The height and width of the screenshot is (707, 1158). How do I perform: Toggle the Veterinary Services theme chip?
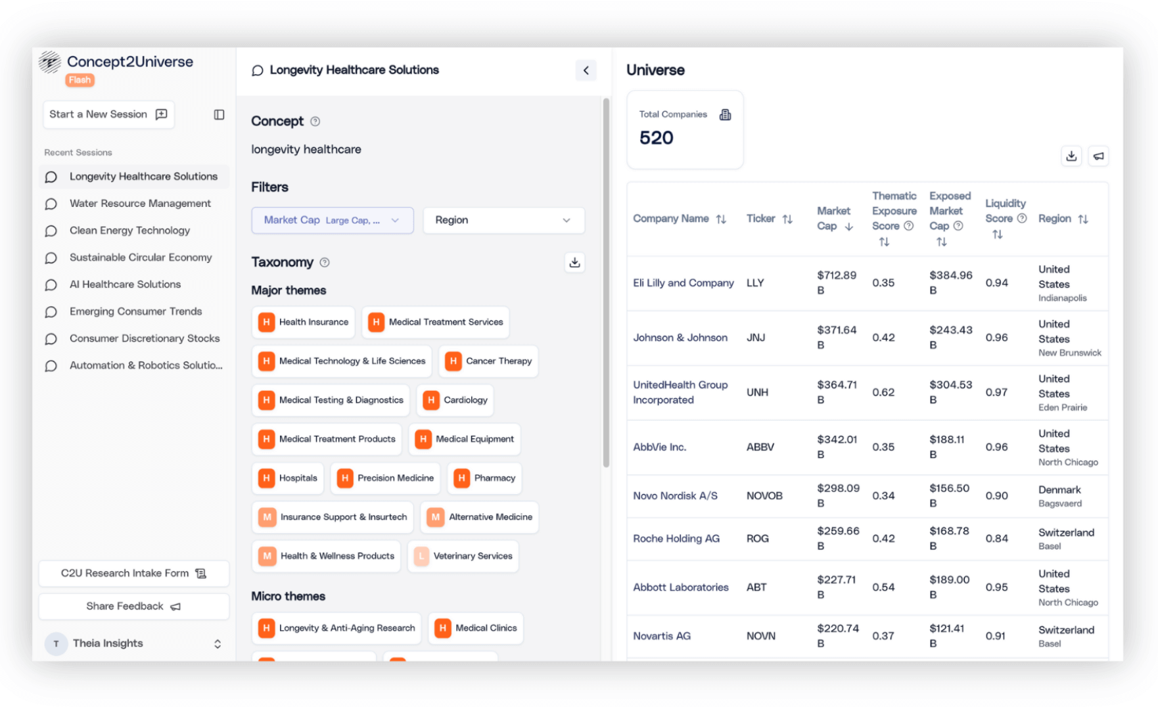point(463,556)
